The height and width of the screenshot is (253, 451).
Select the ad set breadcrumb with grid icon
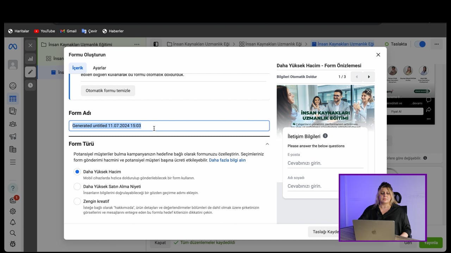270,44
